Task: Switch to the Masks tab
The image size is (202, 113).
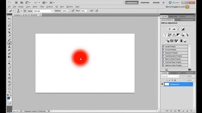Action: tap(178, 20)
